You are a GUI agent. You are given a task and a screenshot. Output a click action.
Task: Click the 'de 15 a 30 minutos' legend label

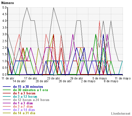click(28, 87)
